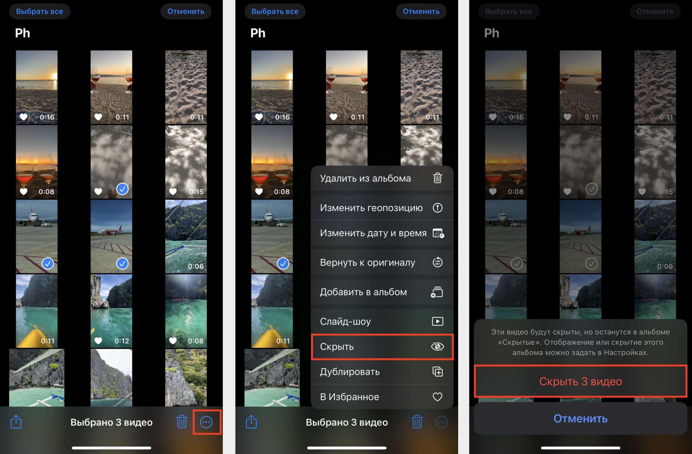The width and height of the screenshot is (692, 454).
Task: Tap the trash icon beside Выбрано 3 видео in left screen
Action: (182, 422)
